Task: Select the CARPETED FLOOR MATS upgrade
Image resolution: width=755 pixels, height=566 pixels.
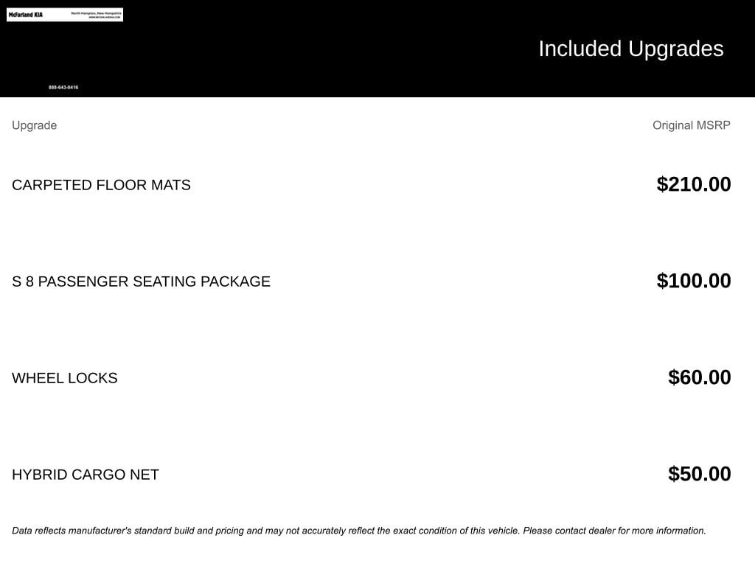Action: [101, 185]
